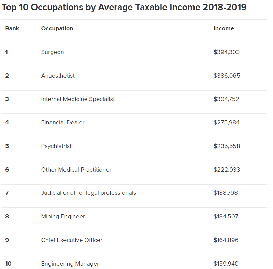Click rank number 5 cell
This screenshot has width=273, height=269.
pos(7,146)
